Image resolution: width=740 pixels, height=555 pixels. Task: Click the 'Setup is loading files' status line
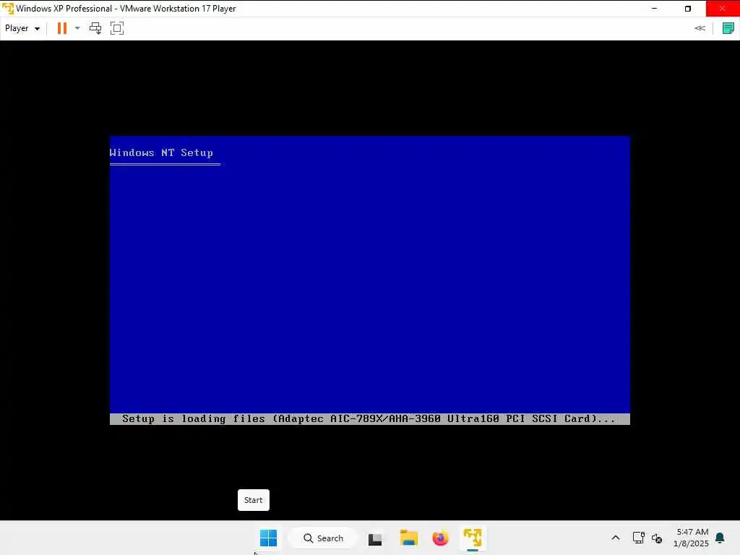tap(369, 419)
